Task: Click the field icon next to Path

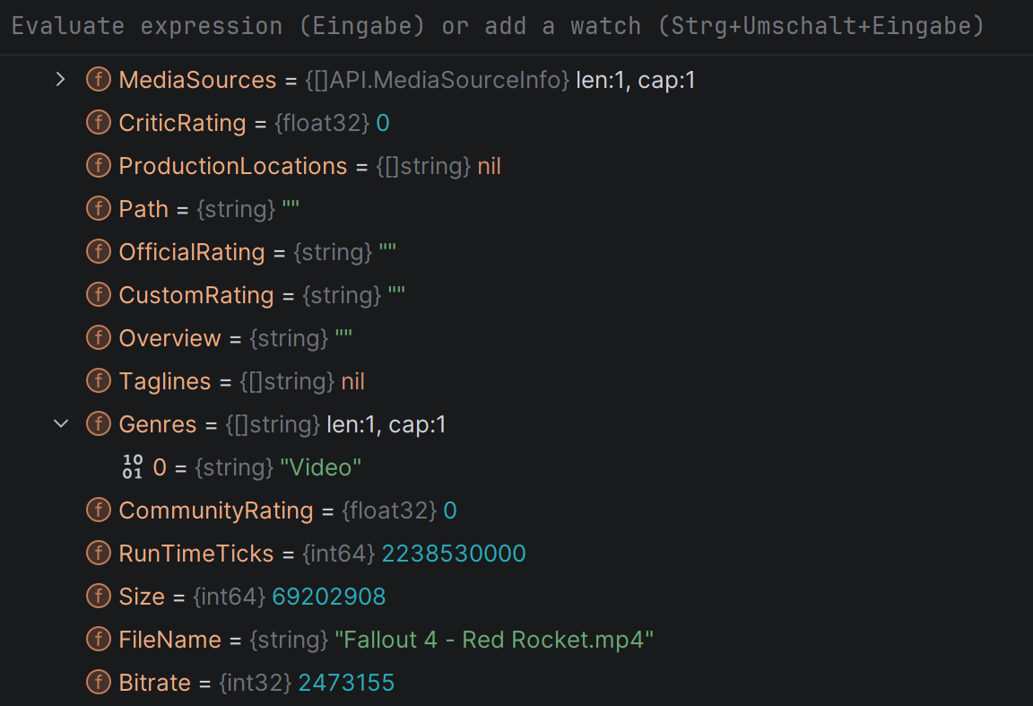Action: pos(98,208)
